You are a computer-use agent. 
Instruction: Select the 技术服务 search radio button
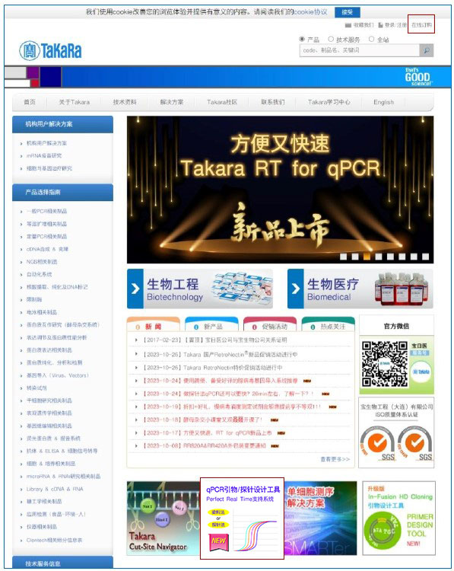pos(331,39)
